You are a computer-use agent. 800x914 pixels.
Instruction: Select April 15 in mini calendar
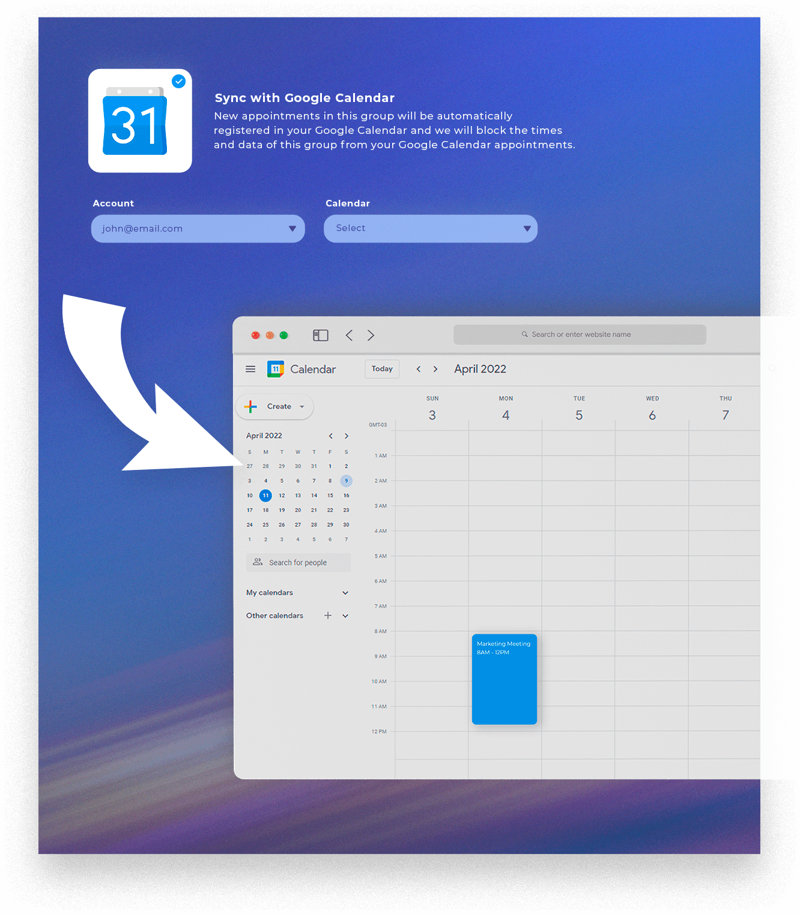click(330, 496)
